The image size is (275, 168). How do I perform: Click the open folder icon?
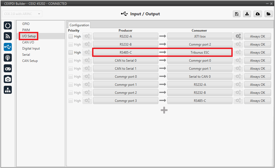(x=268, y=14)
